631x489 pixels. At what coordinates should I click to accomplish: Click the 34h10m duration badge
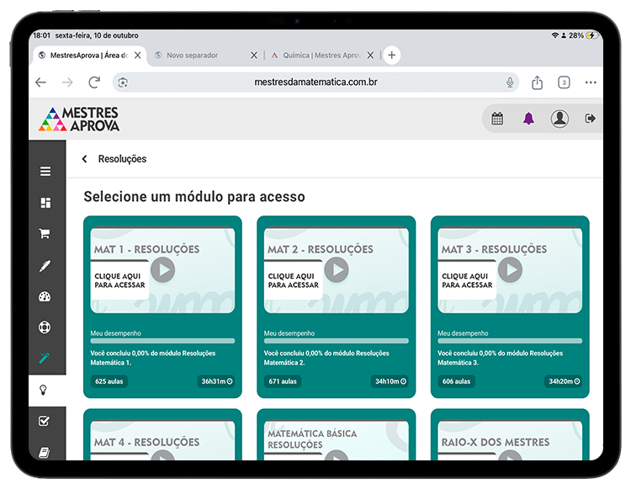click(x=390, y=381)
